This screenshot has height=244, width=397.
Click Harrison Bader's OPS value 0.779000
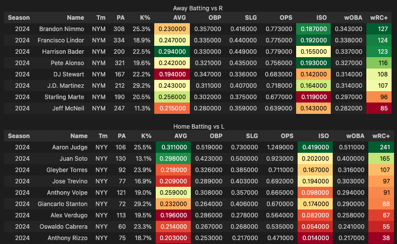[x=279, y=52]
